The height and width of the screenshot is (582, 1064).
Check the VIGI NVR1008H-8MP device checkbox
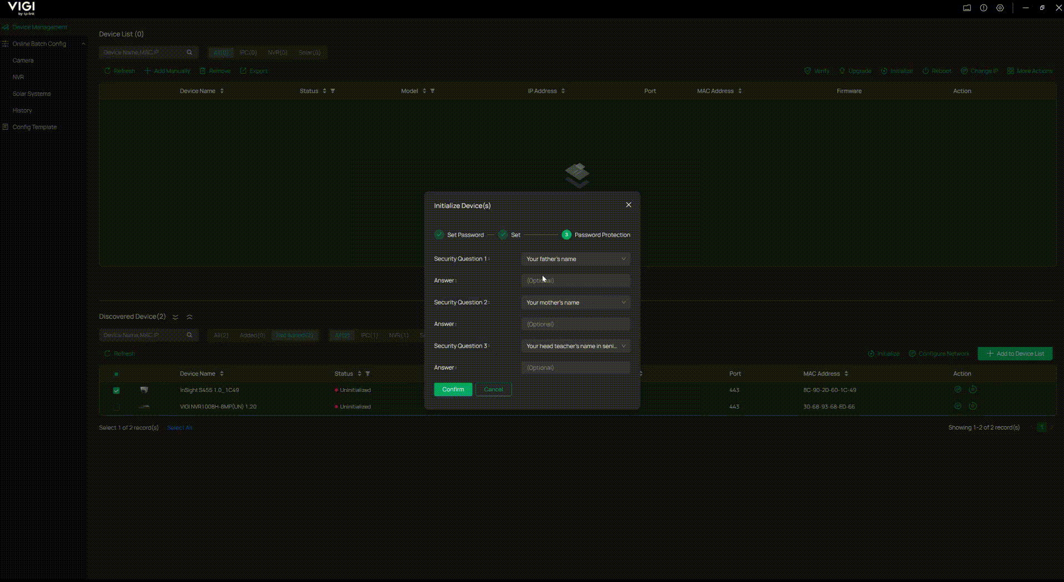click(x=116, y=407)
